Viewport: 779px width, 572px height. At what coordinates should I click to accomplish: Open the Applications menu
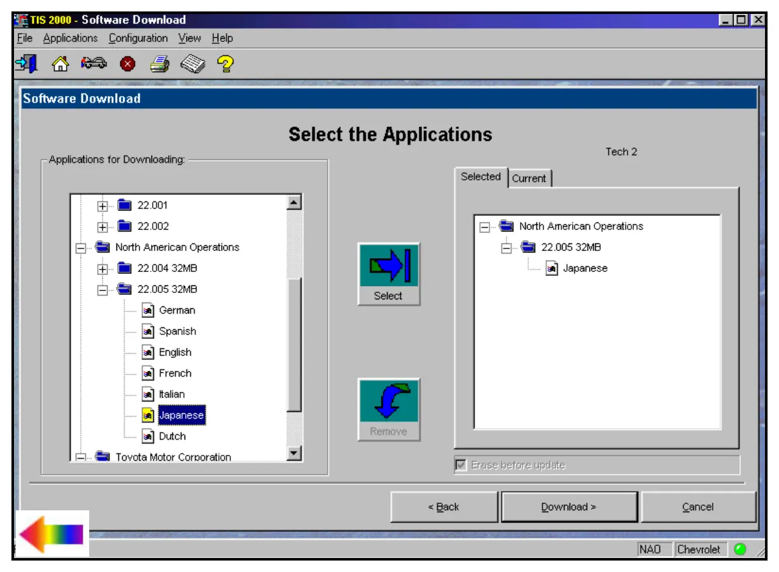(x=70, y=38)
